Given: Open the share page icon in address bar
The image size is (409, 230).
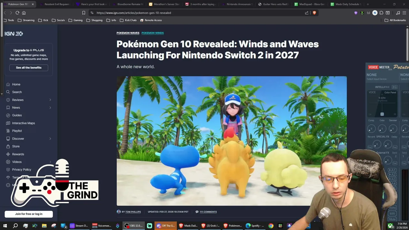Looking at the screenshot, I should tap(307, 13).
